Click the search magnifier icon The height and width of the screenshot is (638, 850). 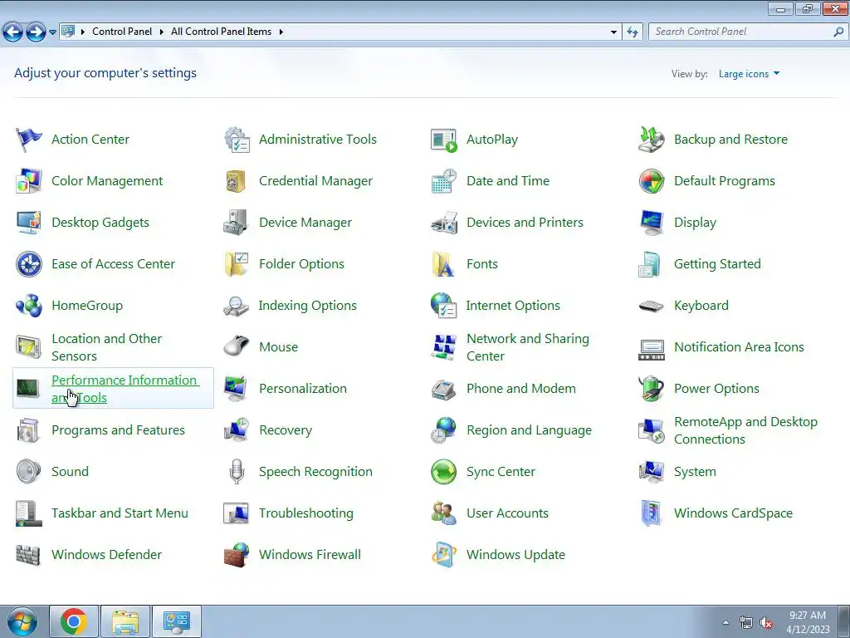point(838,32)
